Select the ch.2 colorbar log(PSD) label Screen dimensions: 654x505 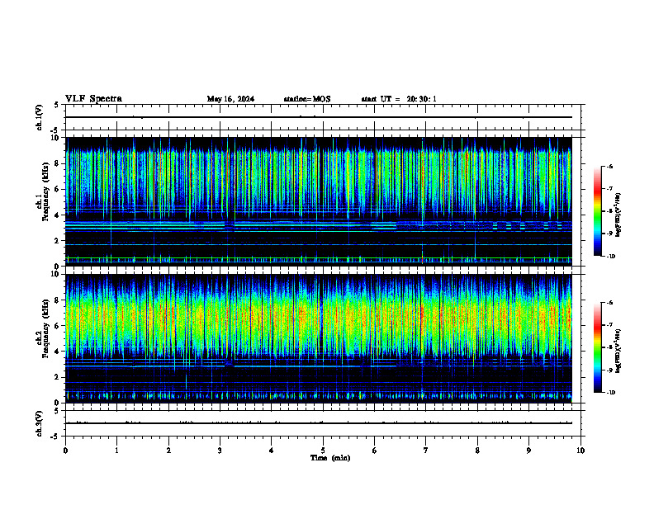618,351
